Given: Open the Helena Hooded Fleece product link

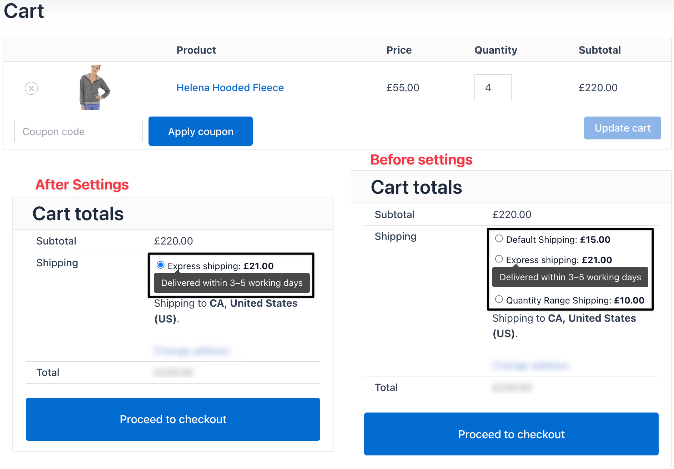Looking at the screenshot, I should tap(230, 88).
